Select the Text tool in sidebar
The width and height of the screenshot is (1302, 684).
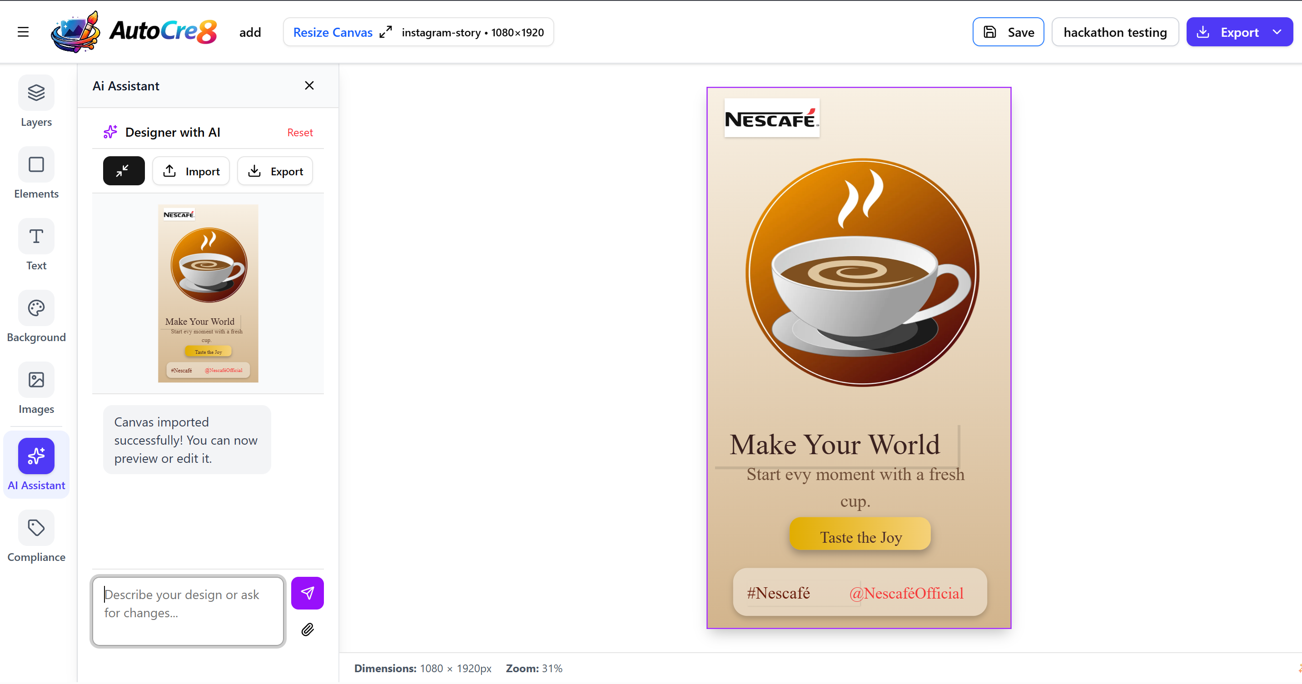click(x=36, y=237)
